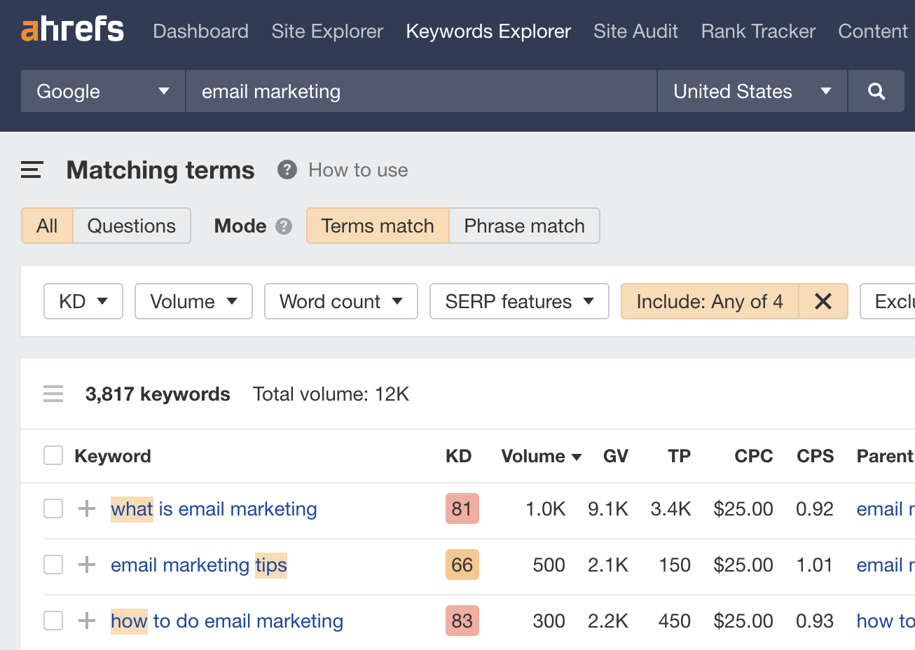
Task: Open the KD filter dropdown
Action: pyautogui.click(x=83, y=301)
